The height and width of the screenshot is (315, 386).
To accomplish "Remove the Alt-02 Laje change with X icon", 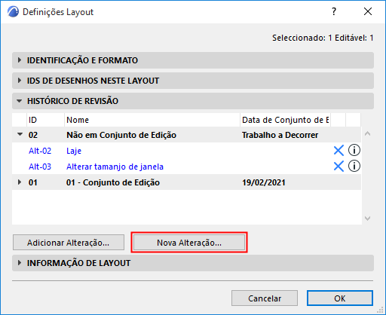I will pos(339,151).
